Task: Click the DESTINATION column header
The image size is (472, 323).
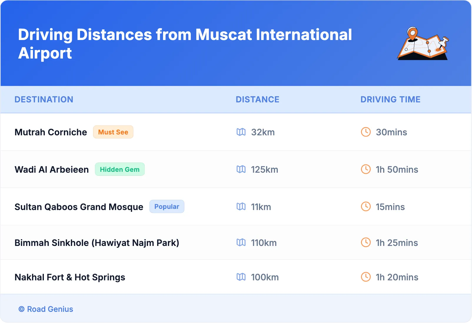Action: (44, 99)
